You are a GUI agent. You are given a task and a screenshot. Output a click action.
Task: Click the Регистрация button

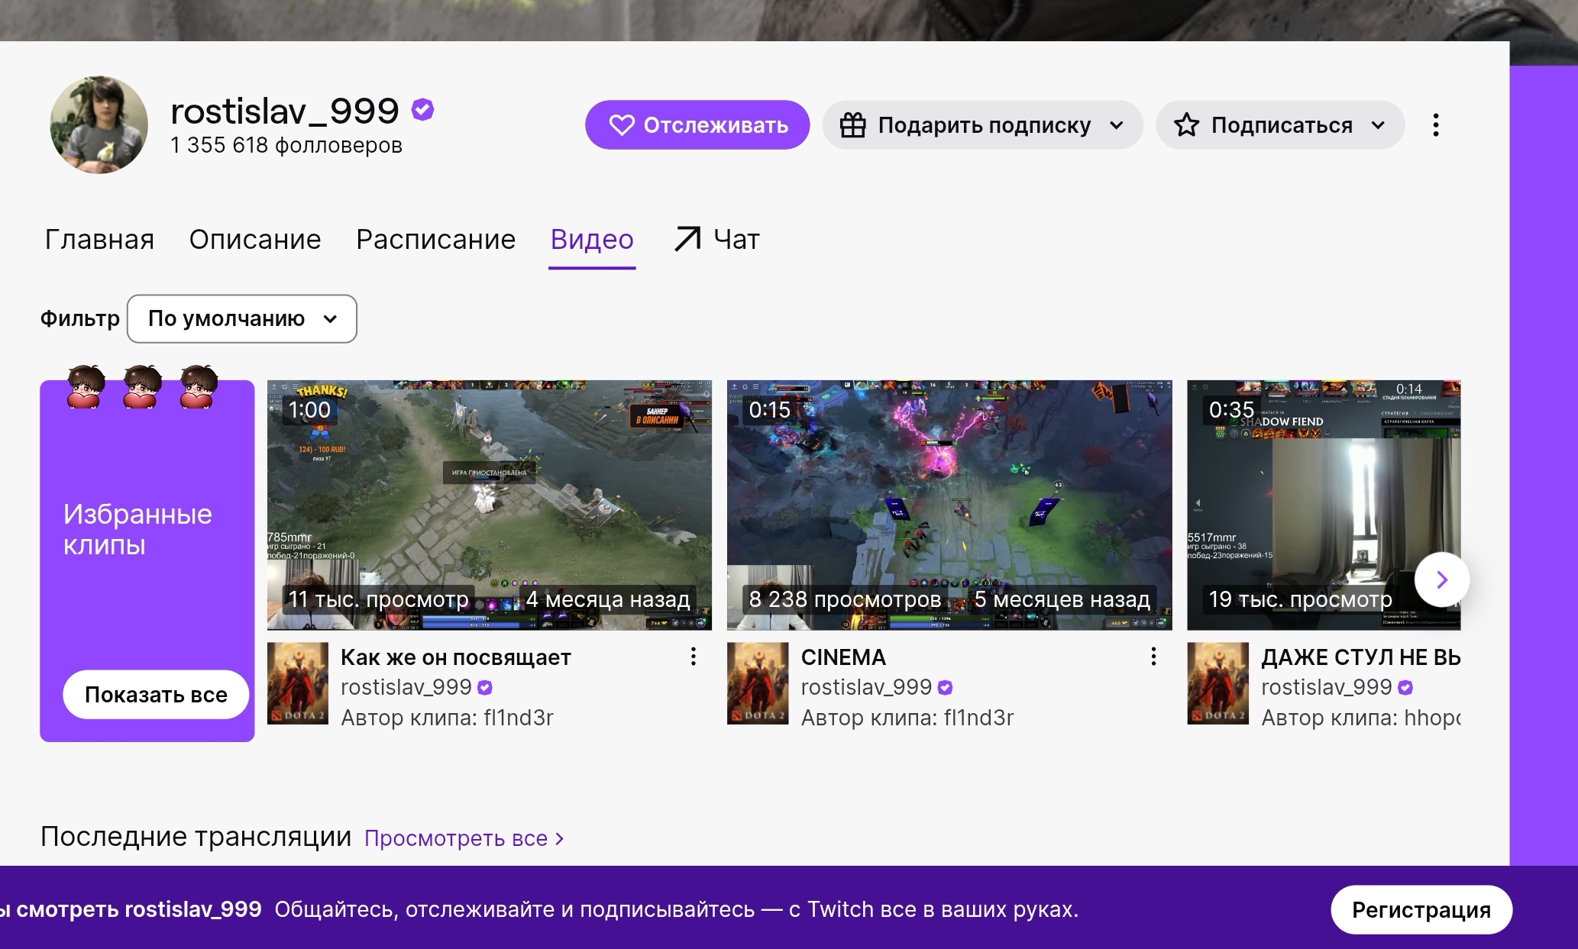point(1421,909)
